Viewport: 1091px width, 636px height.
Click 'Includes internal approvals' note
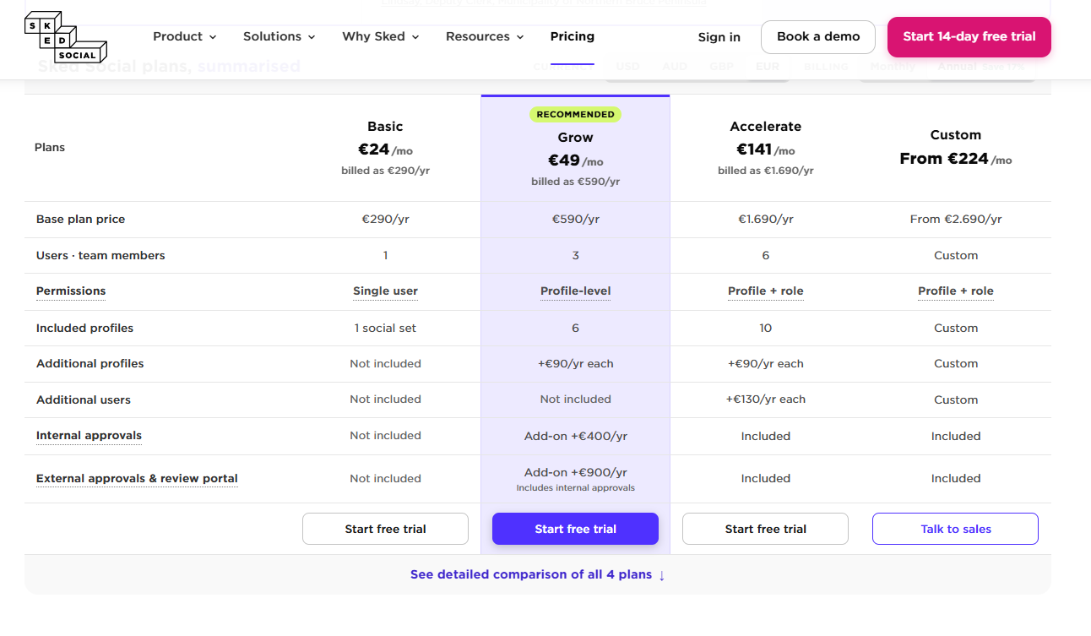pyautogui.click(x=575, y=487)
